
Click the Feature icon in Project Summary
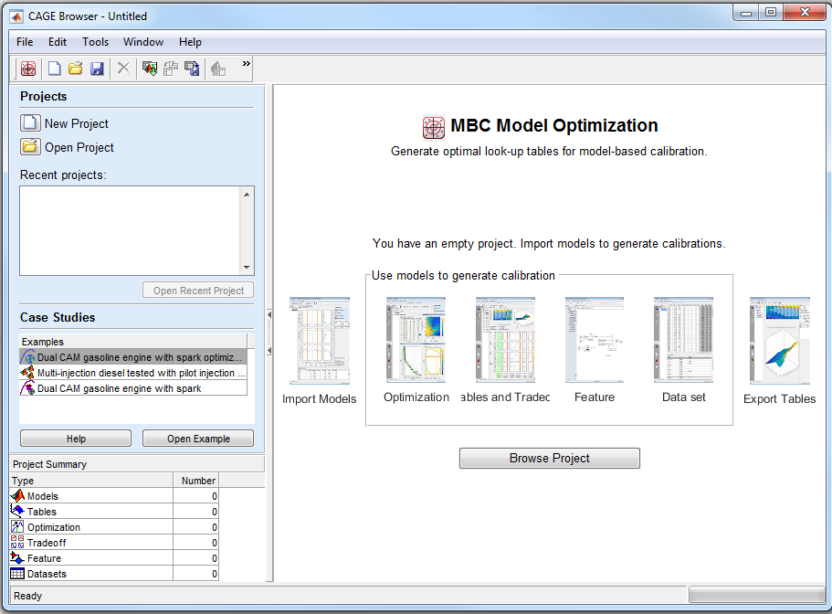17,557
